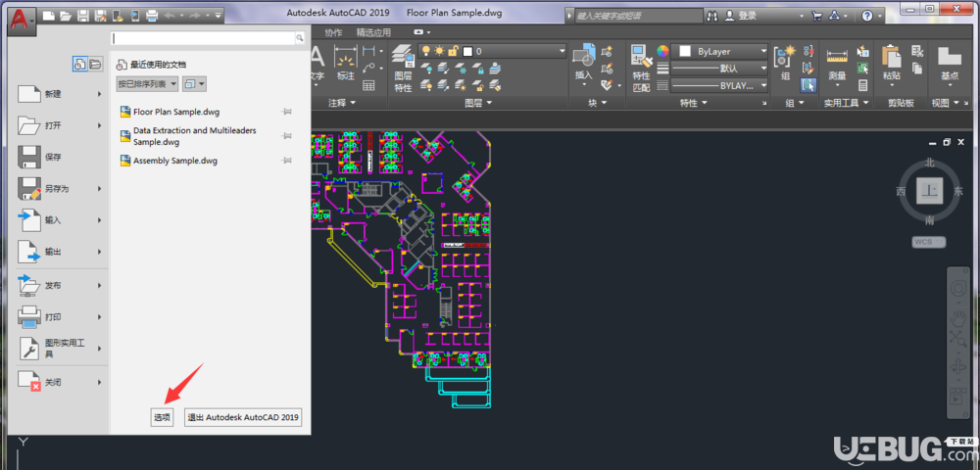Switch to the 协作 ribbon tab
Image resolution: width=980 pixels, height=470 pixels.
tap(334, 32)
